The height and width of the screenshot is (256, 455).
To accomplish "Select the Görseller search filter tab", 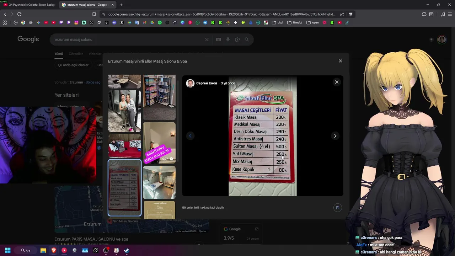I will (76, 54).
